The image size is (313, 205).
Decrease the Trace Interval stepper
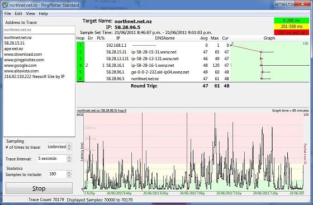(69, 160)
